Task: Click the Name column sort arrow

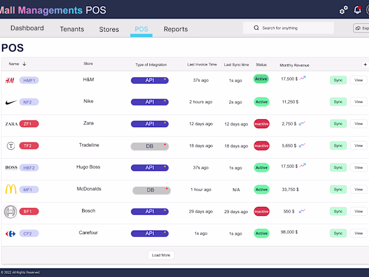Action: coord(24,64)
